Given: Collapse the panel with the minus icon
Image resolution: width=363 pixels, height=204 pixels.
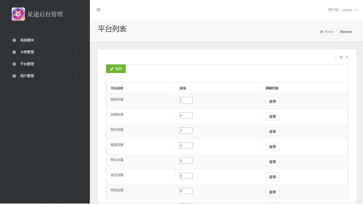Looking at the screenshot, I should 335,57.
